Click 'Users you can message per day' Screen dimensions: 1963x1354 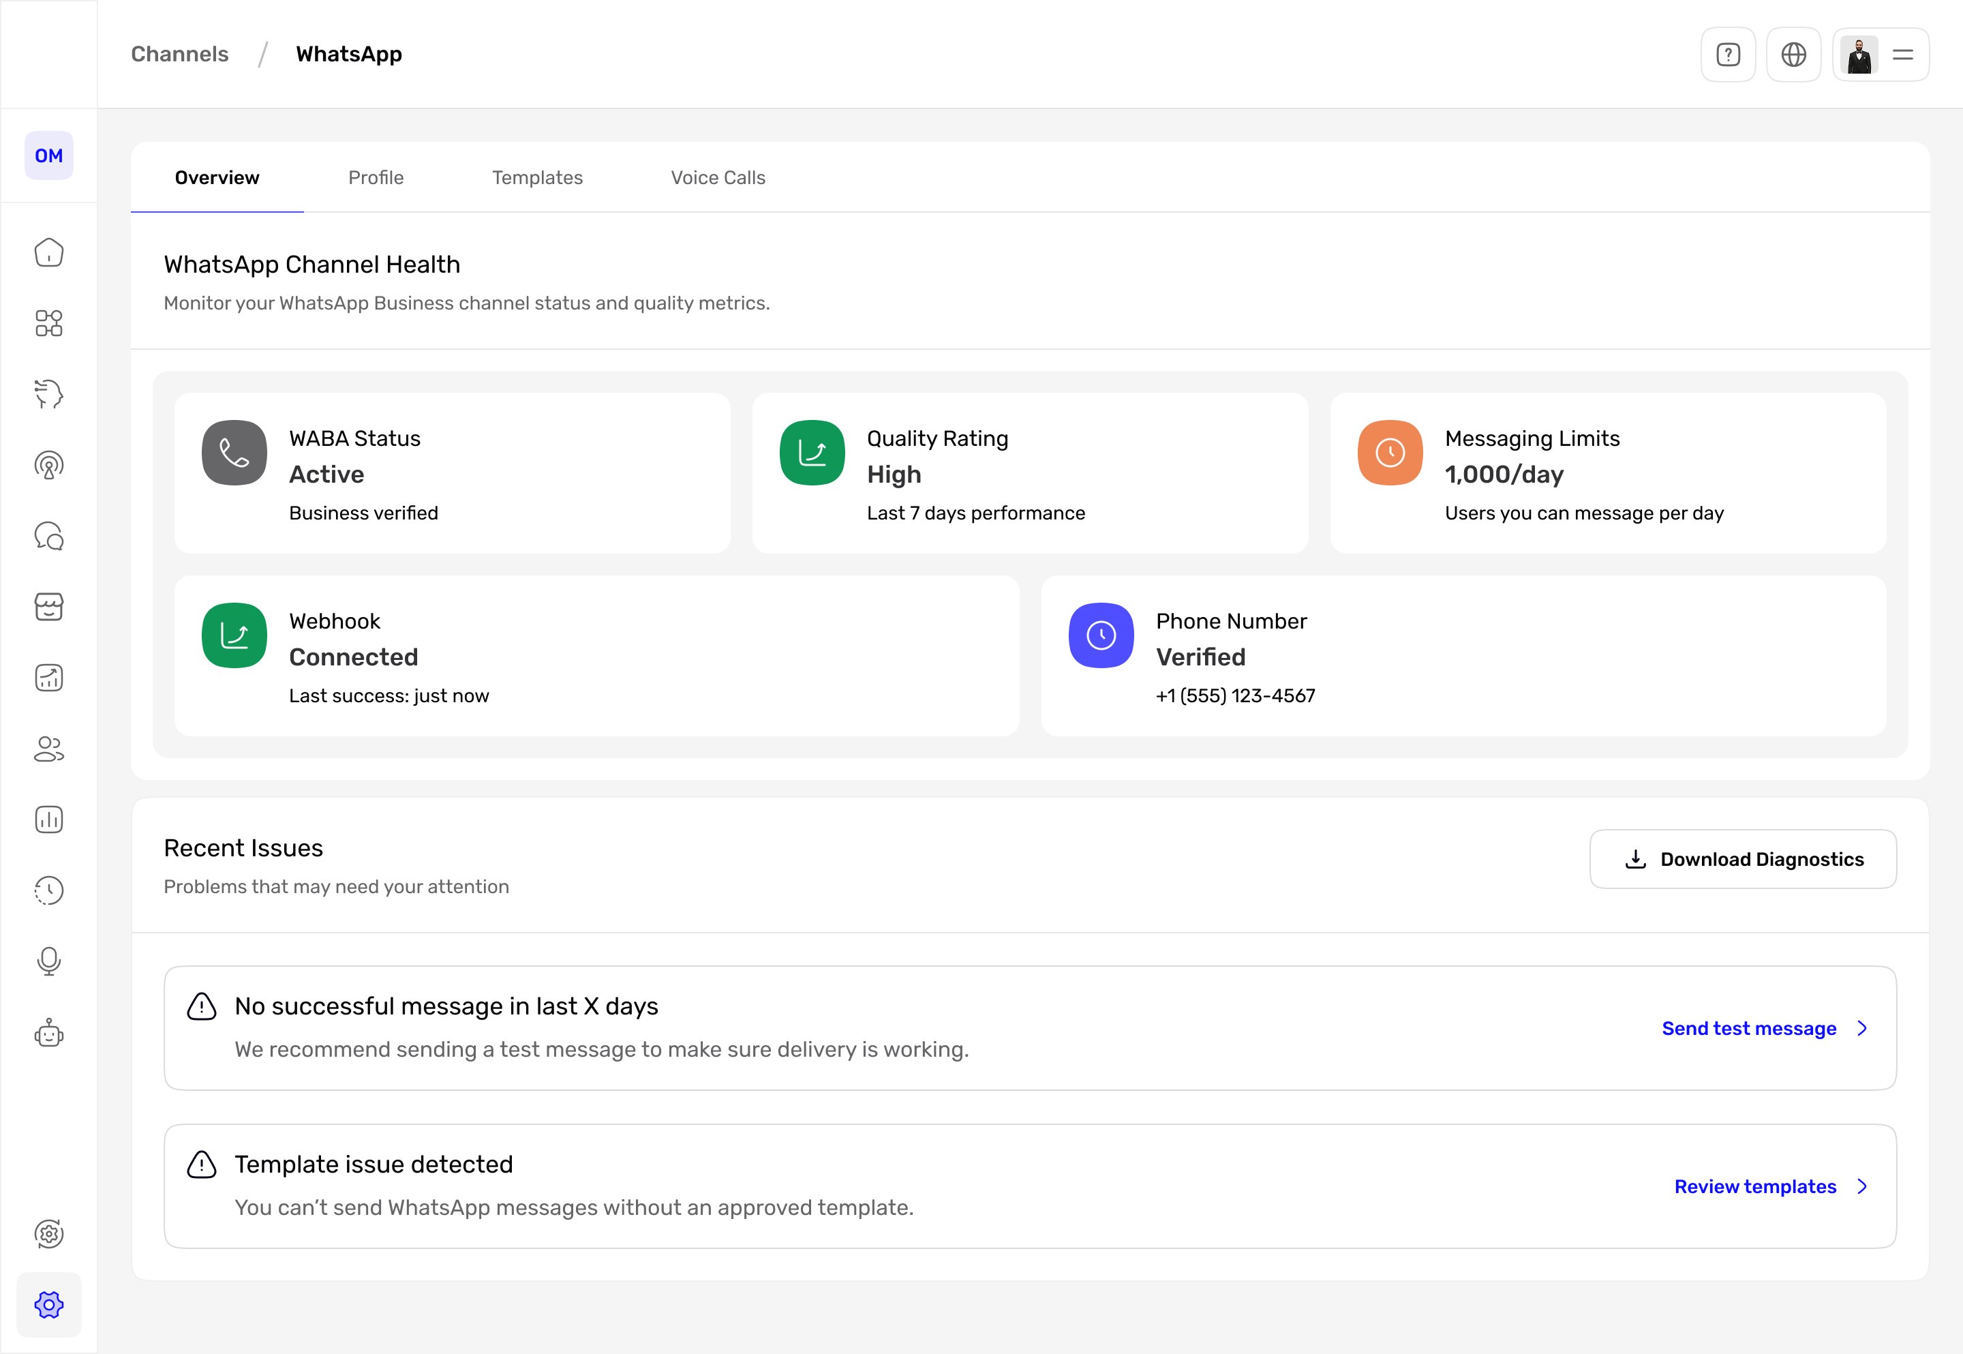tap(1584, 513)
